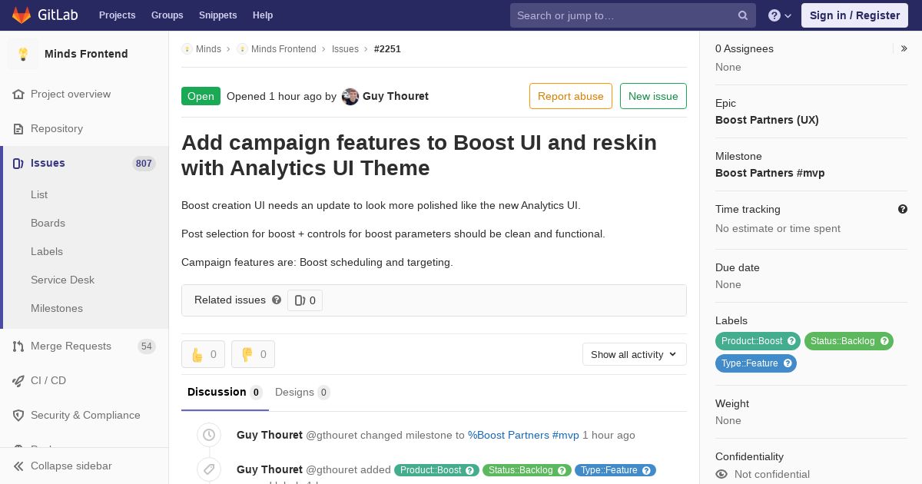Click the #2251 breadcrumb

(387, 49)
